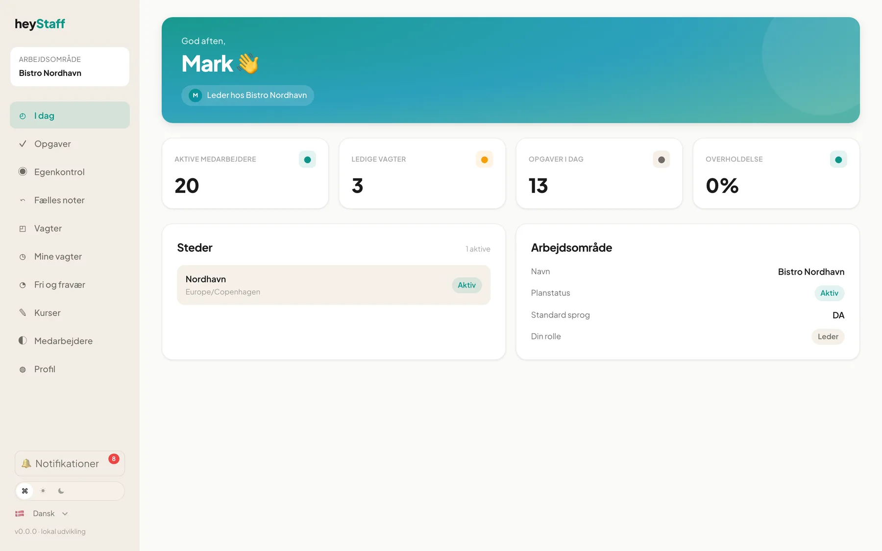The image size is (882, 551).
Task: Click the teal Aktive medarbejdere indicator icon
Action: coord(307,160)
